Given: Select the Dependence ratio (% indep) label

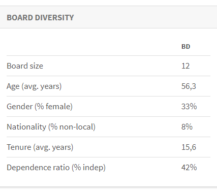Looking at the screenshot, I should (56, 168).
